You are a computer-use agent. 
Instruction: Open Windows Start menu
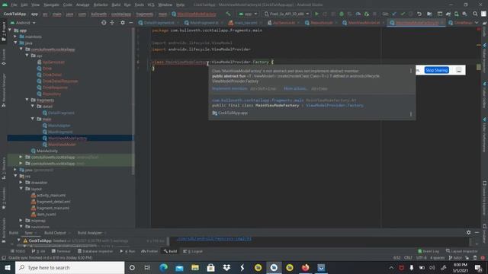coord(8,267)
